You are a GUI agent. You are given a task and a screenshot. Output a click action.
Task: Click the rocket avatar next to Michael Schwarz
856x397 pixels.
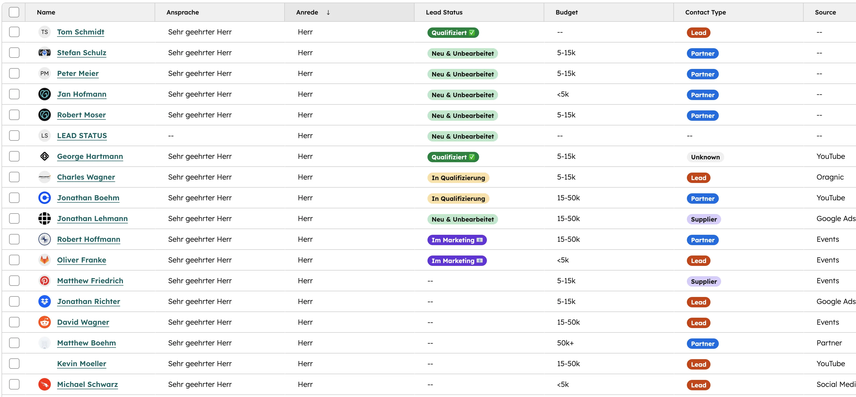[44, 384]
